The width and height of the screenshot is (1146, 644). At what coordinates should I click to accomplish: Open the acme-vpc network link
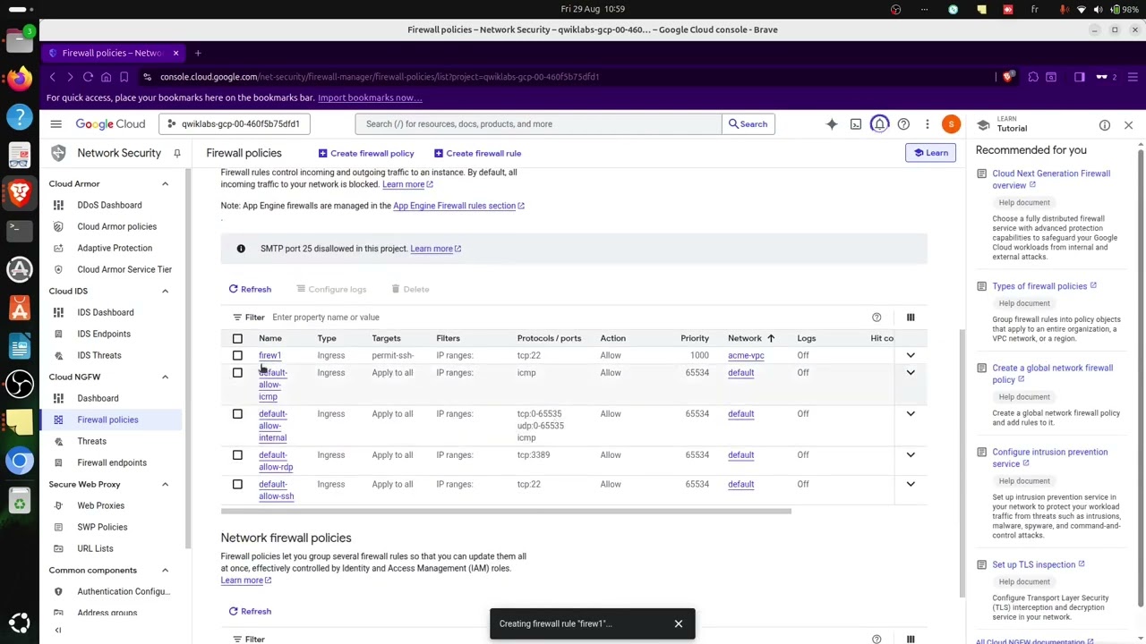pos(746,356)
